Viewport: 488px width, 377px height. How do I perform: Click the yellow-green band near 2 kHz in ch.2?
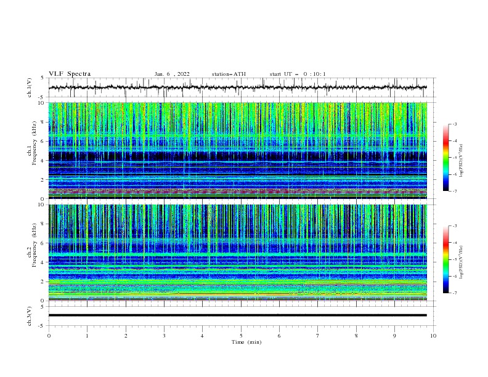237,282
